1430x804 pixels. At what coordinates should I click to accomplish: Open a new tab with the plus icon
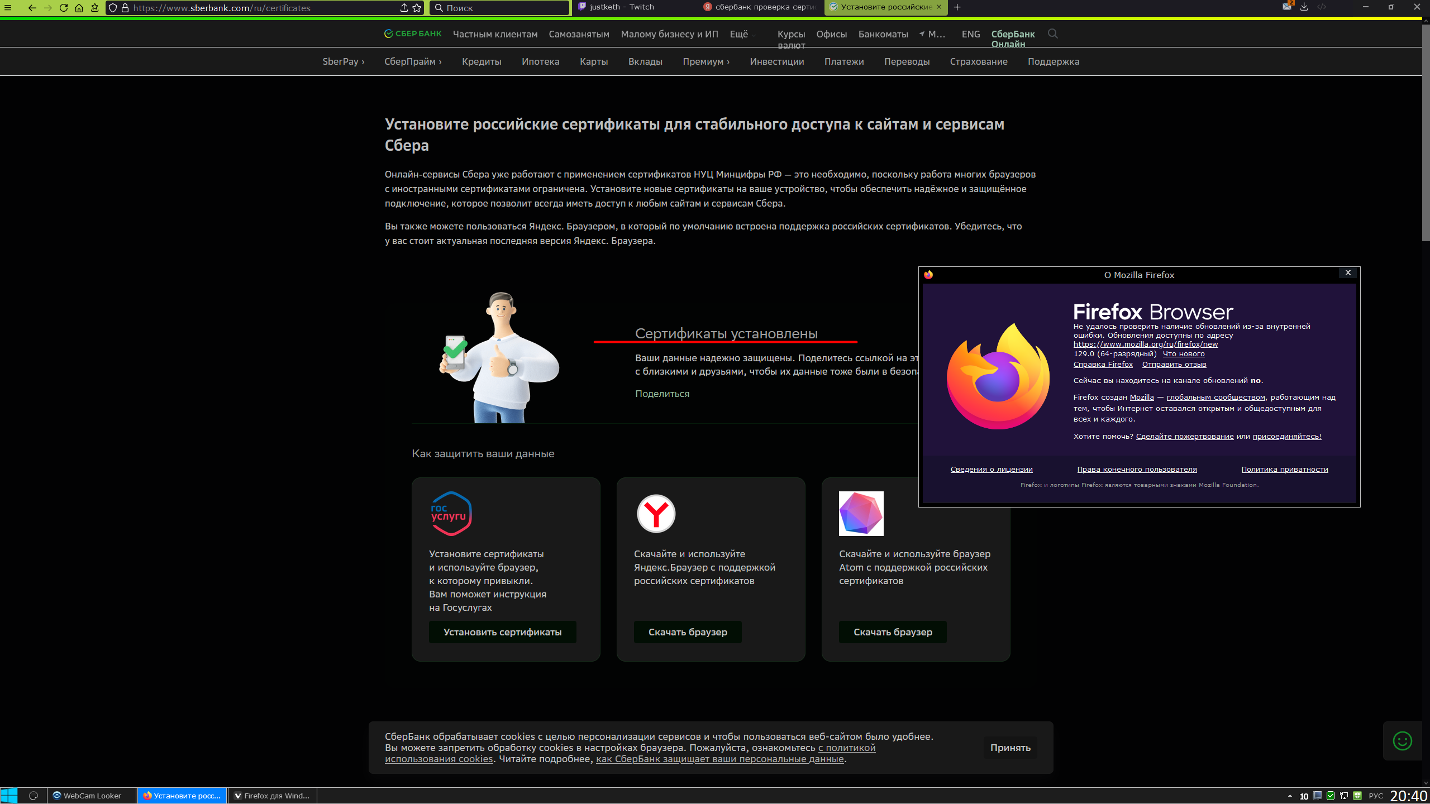[957, 7]
